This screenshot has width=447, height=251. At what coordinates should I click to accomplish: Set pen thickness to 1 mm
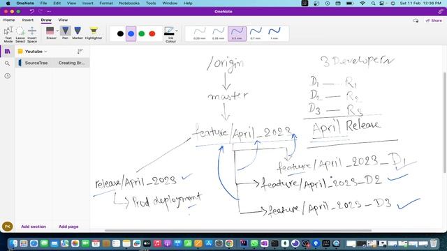click(274, 33)
